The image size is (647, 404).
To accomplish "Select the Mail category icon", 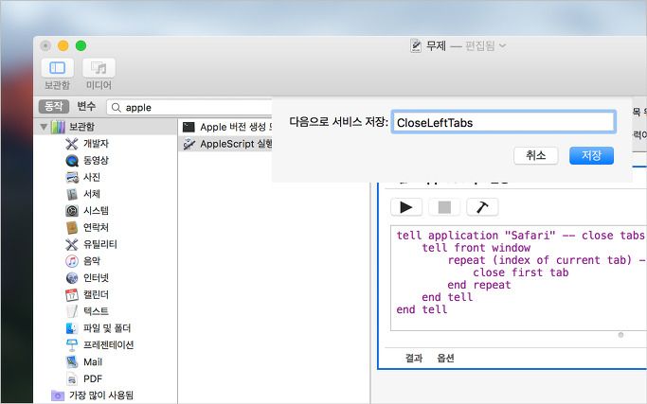I will (72, 362).
